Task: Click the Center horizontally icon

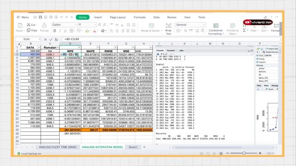Action: pos(117,31)
